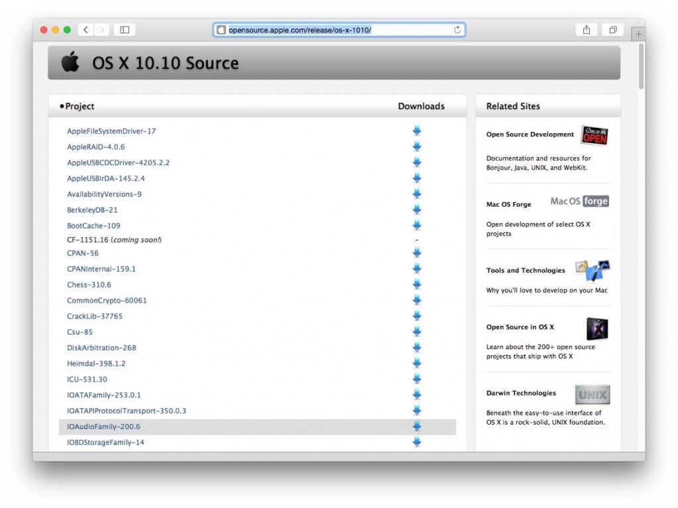The width and height of the screenshot is (678, 508).
Task: Click the Open Source in OS X box image
Action: (x=597, y=329)
